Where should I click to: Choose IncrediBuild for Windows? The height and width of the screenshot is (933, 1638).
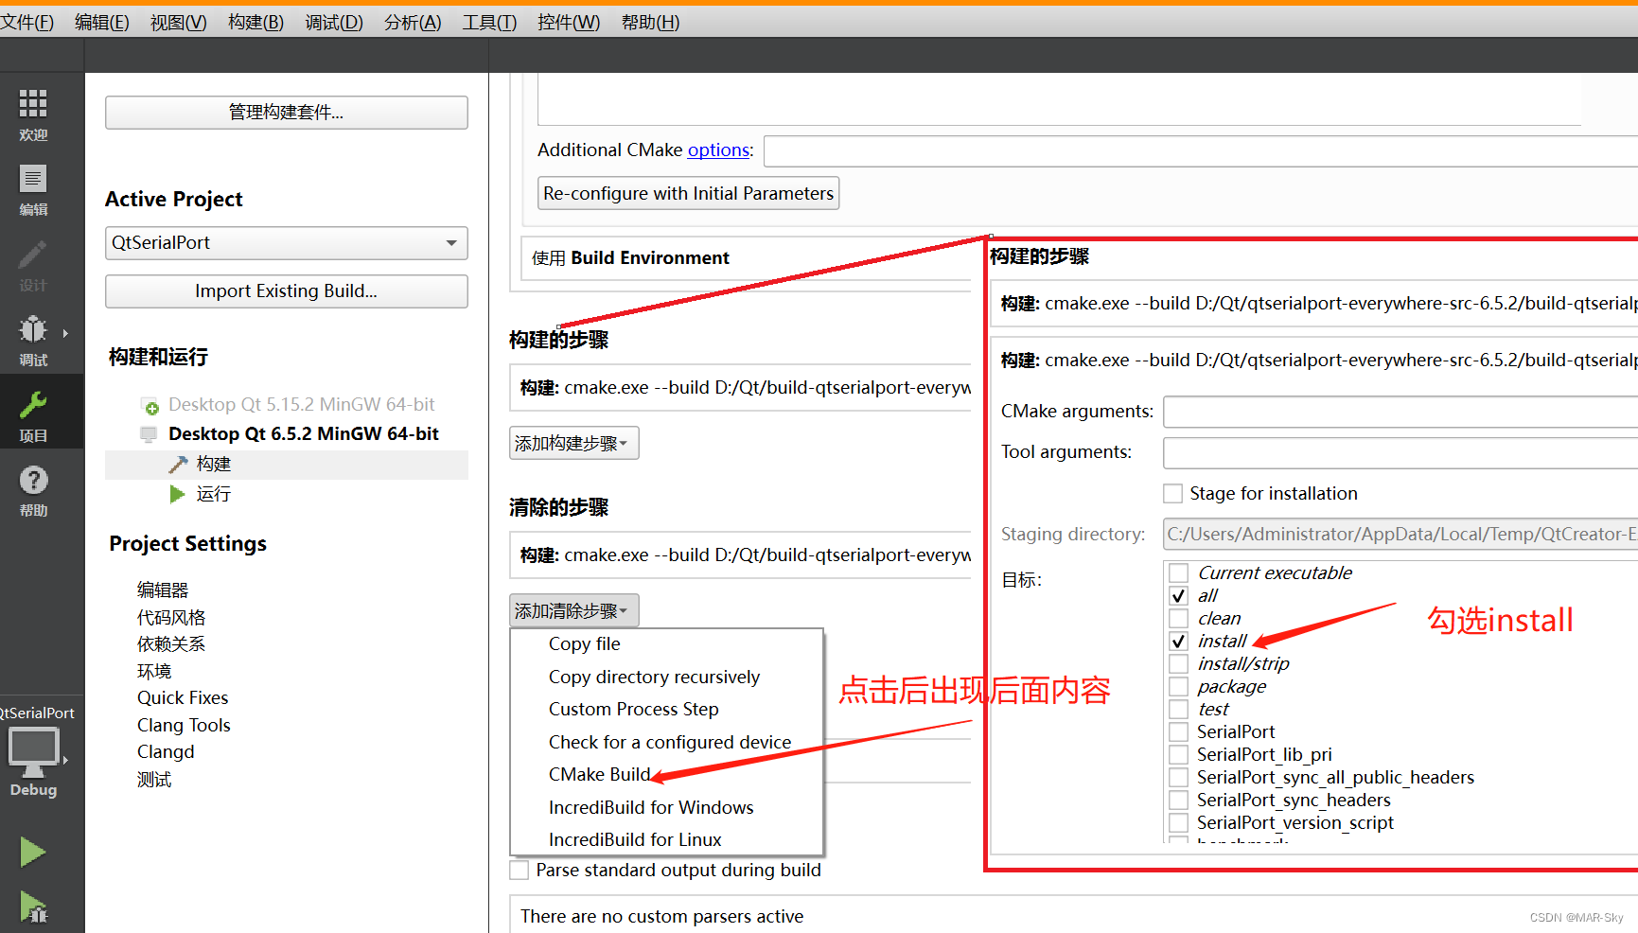click(650, 807)
